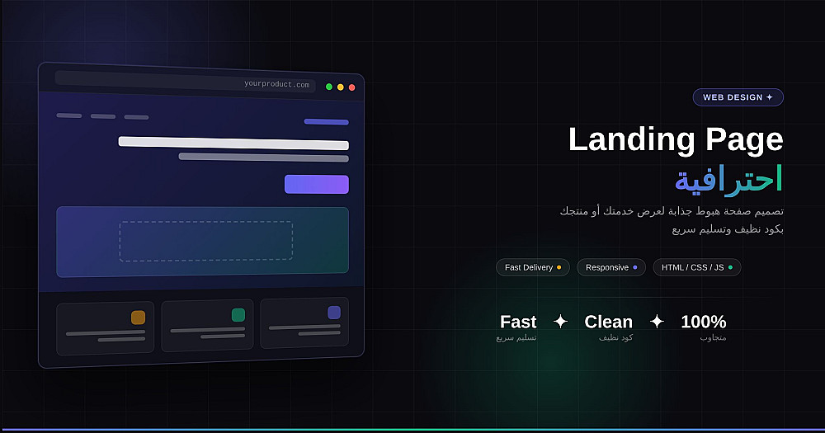Click the caption "تسليم سريع" under Fast
This screenshot has height=433, width=825.
coord(516,338)
